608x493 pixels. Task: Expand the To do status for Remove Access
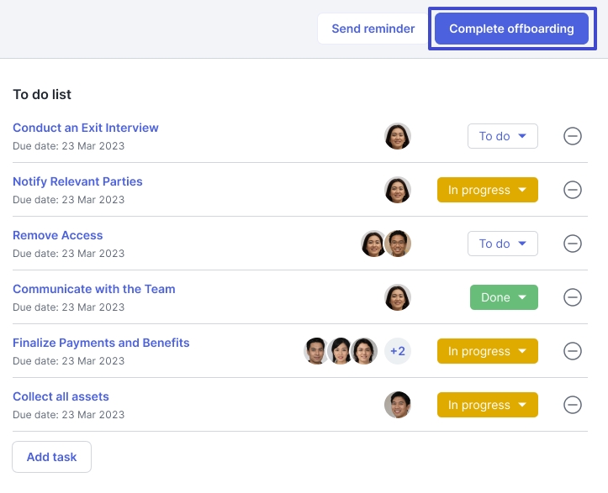[x=503, y=244]
